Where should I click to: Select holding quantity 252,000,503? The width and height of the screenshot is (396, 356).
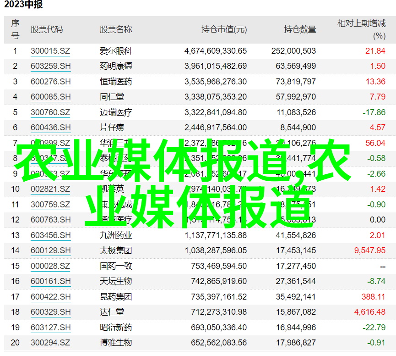[293, 51]
